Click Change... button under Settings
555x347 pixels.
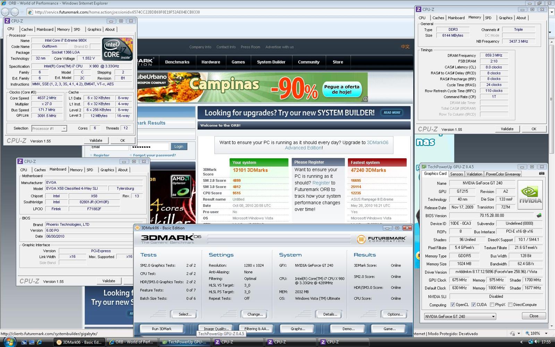coord(255,314)
